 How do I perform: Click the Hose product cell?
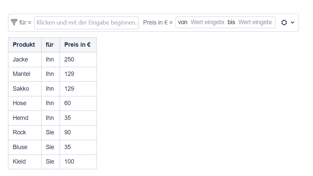click(x=19, y=103)
